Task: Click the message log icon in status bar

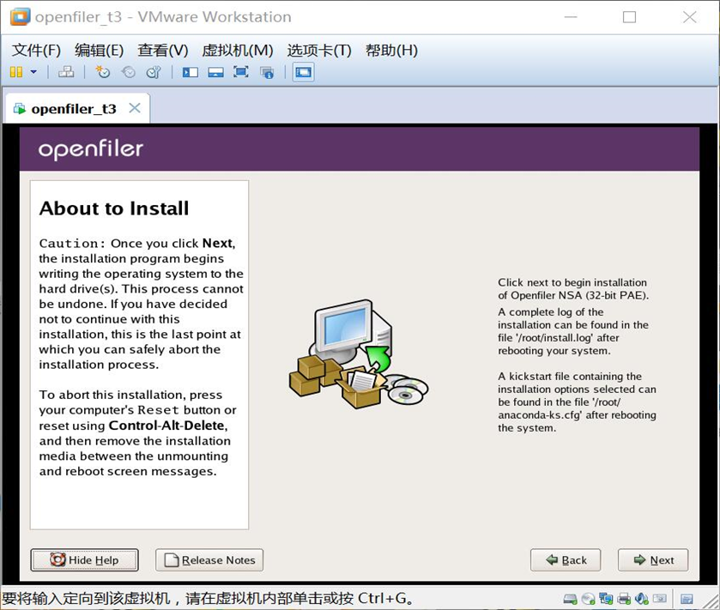Action: click(x=687, y=599)
